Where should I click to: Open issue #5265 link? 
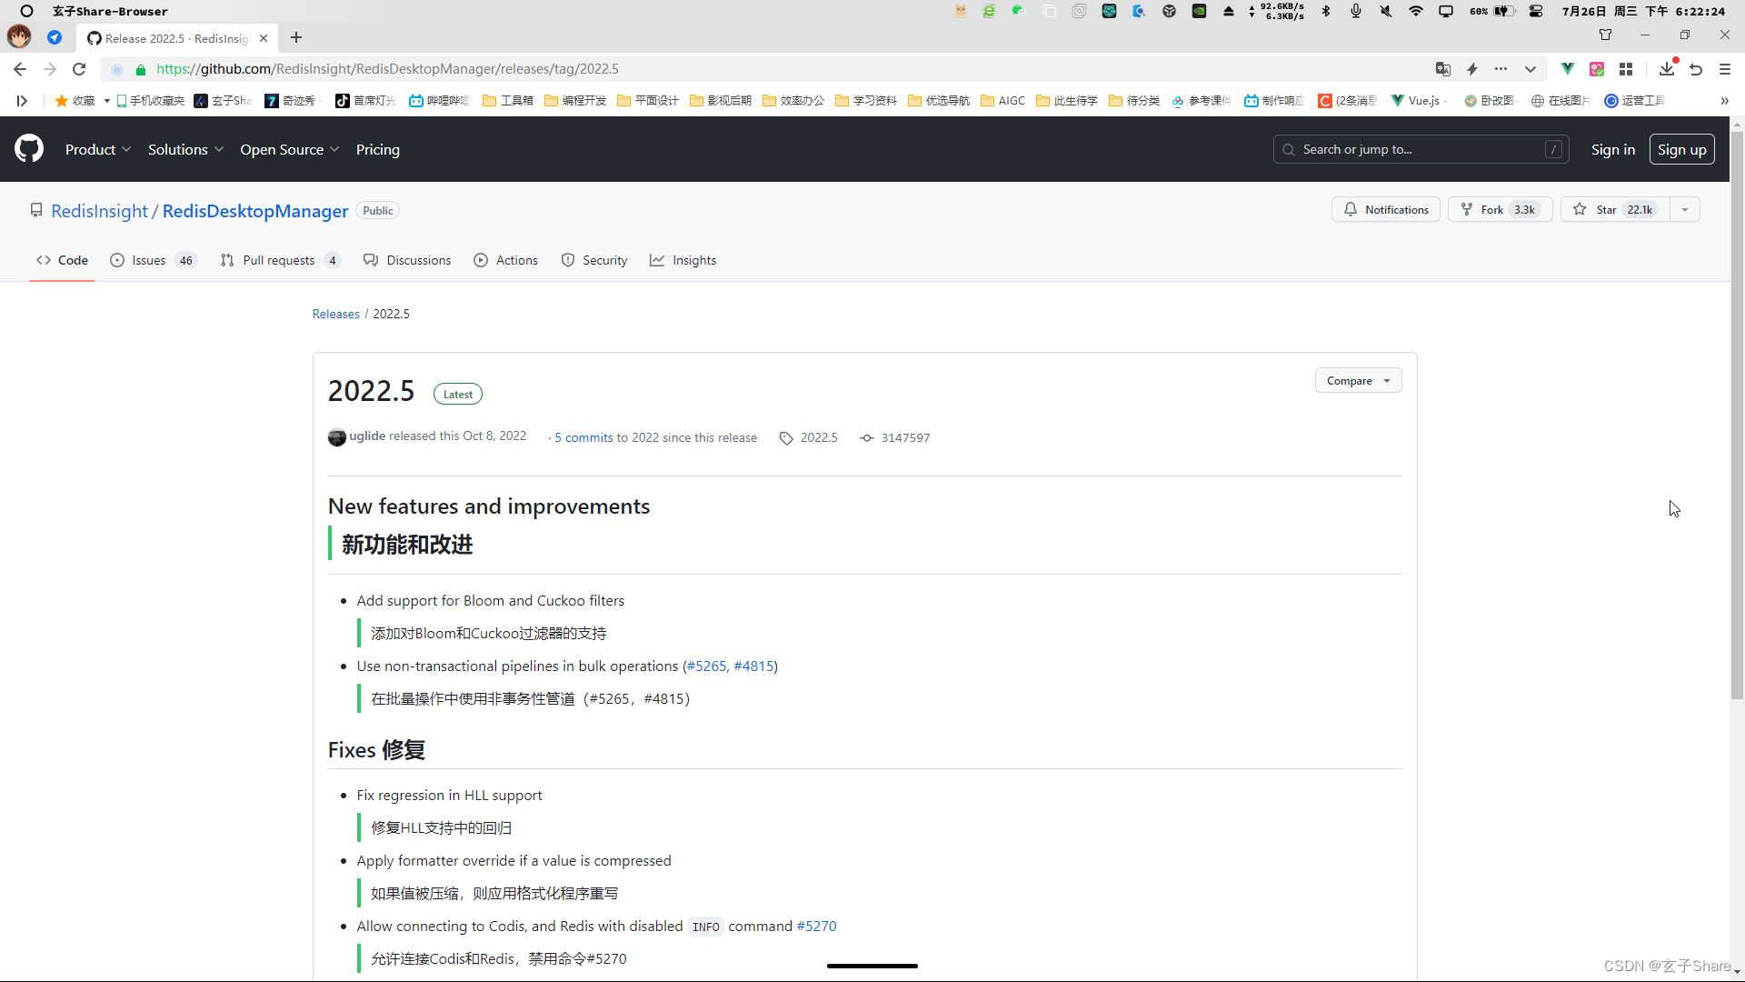click(x=707, y=666)
